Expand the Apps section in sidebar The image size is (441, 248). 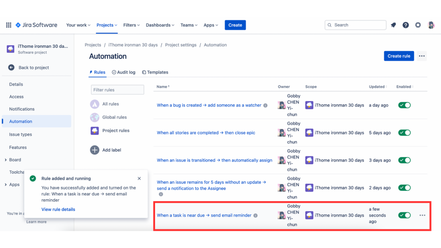pyautogui.click(x=6, y=184)
